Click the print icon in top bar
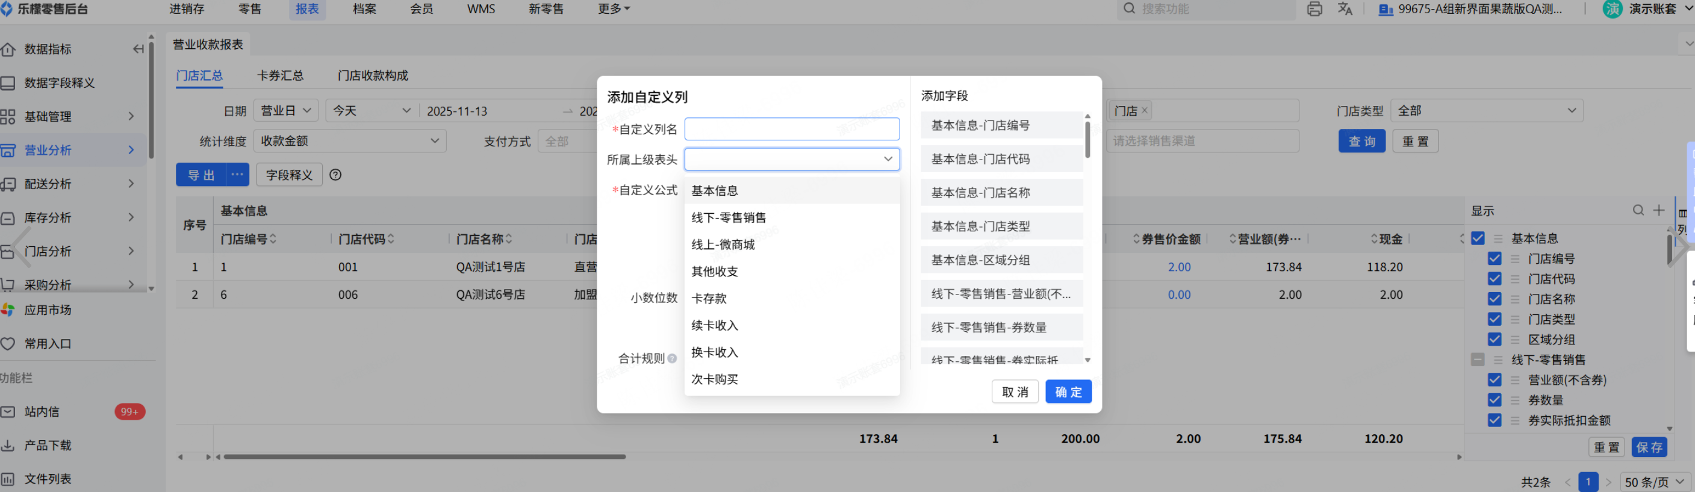Screen dimensions: 1695x492 point(1314,9)
